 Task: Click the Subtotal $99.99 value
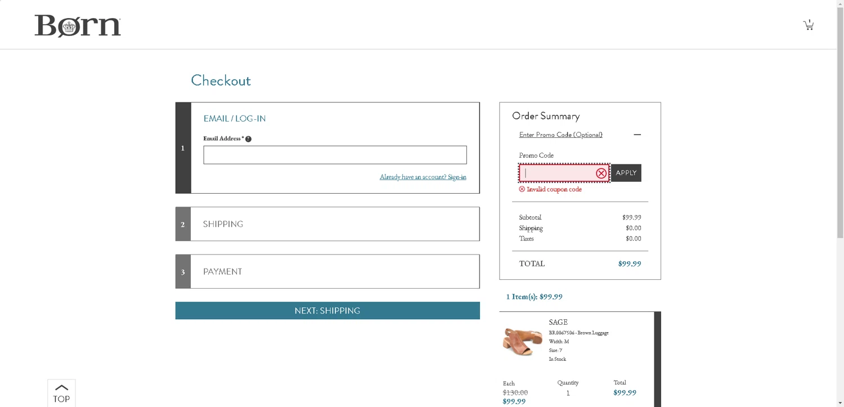(x=632, y=217)
